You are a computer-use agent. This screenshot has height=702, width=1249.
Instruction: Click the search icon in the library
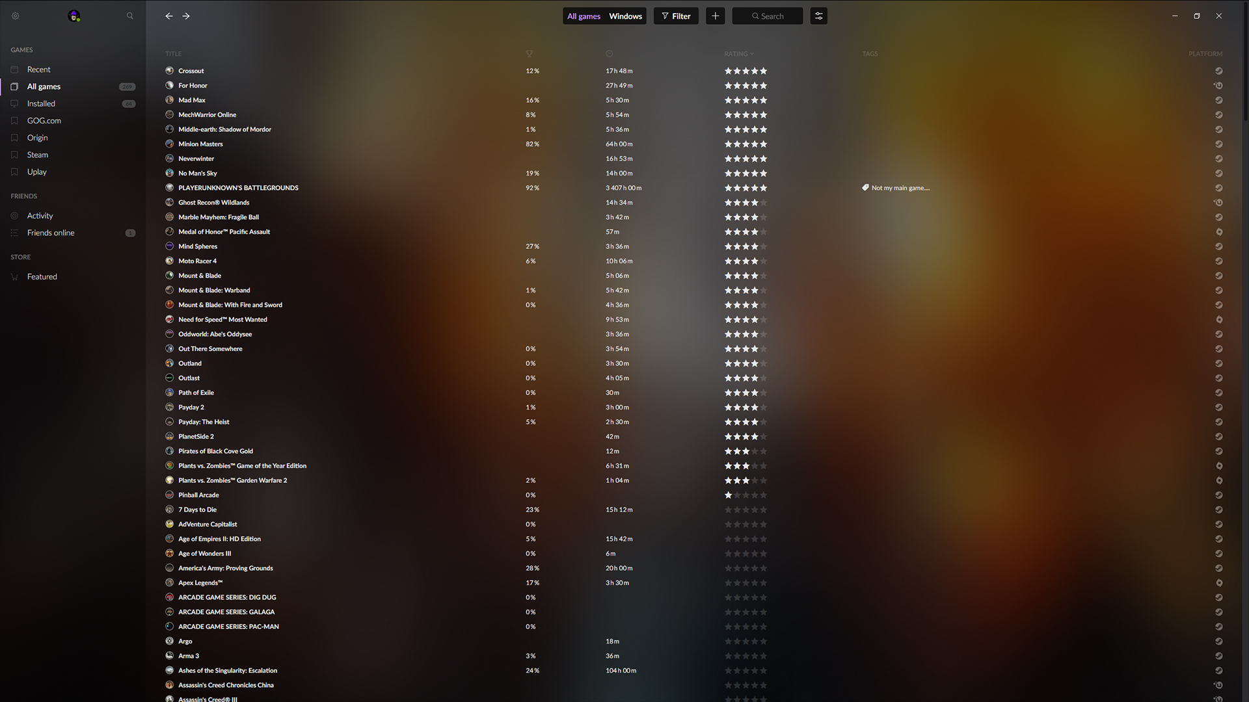click(129, 16)
